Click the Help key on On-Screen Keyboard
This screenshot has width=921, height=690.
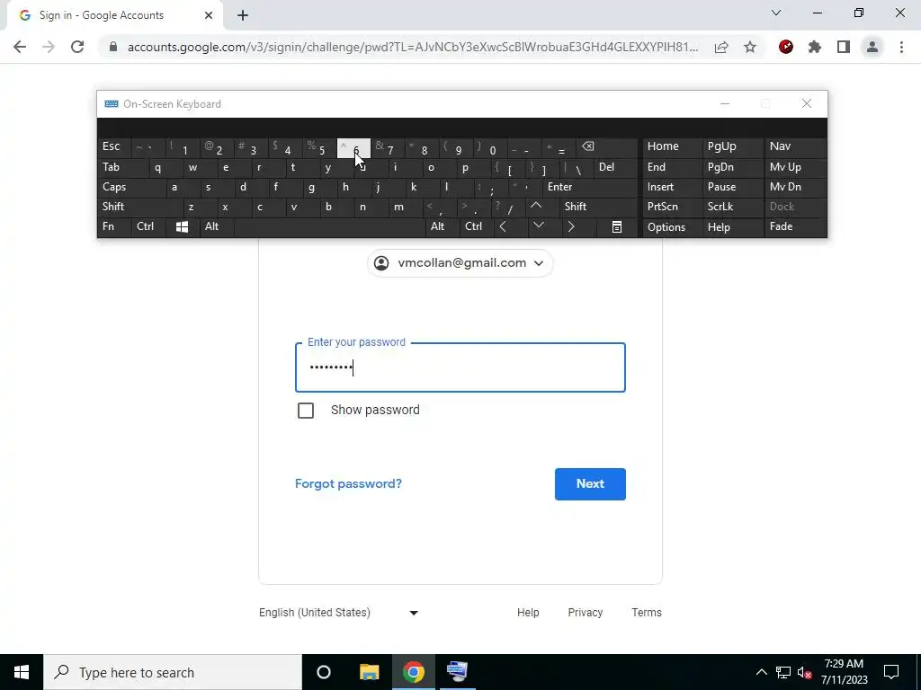(732, 227)
